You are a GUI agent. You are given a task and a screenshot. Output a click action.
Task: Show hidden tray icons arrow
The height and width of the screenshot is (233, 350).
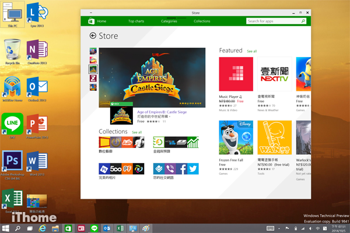coord(279,228)
